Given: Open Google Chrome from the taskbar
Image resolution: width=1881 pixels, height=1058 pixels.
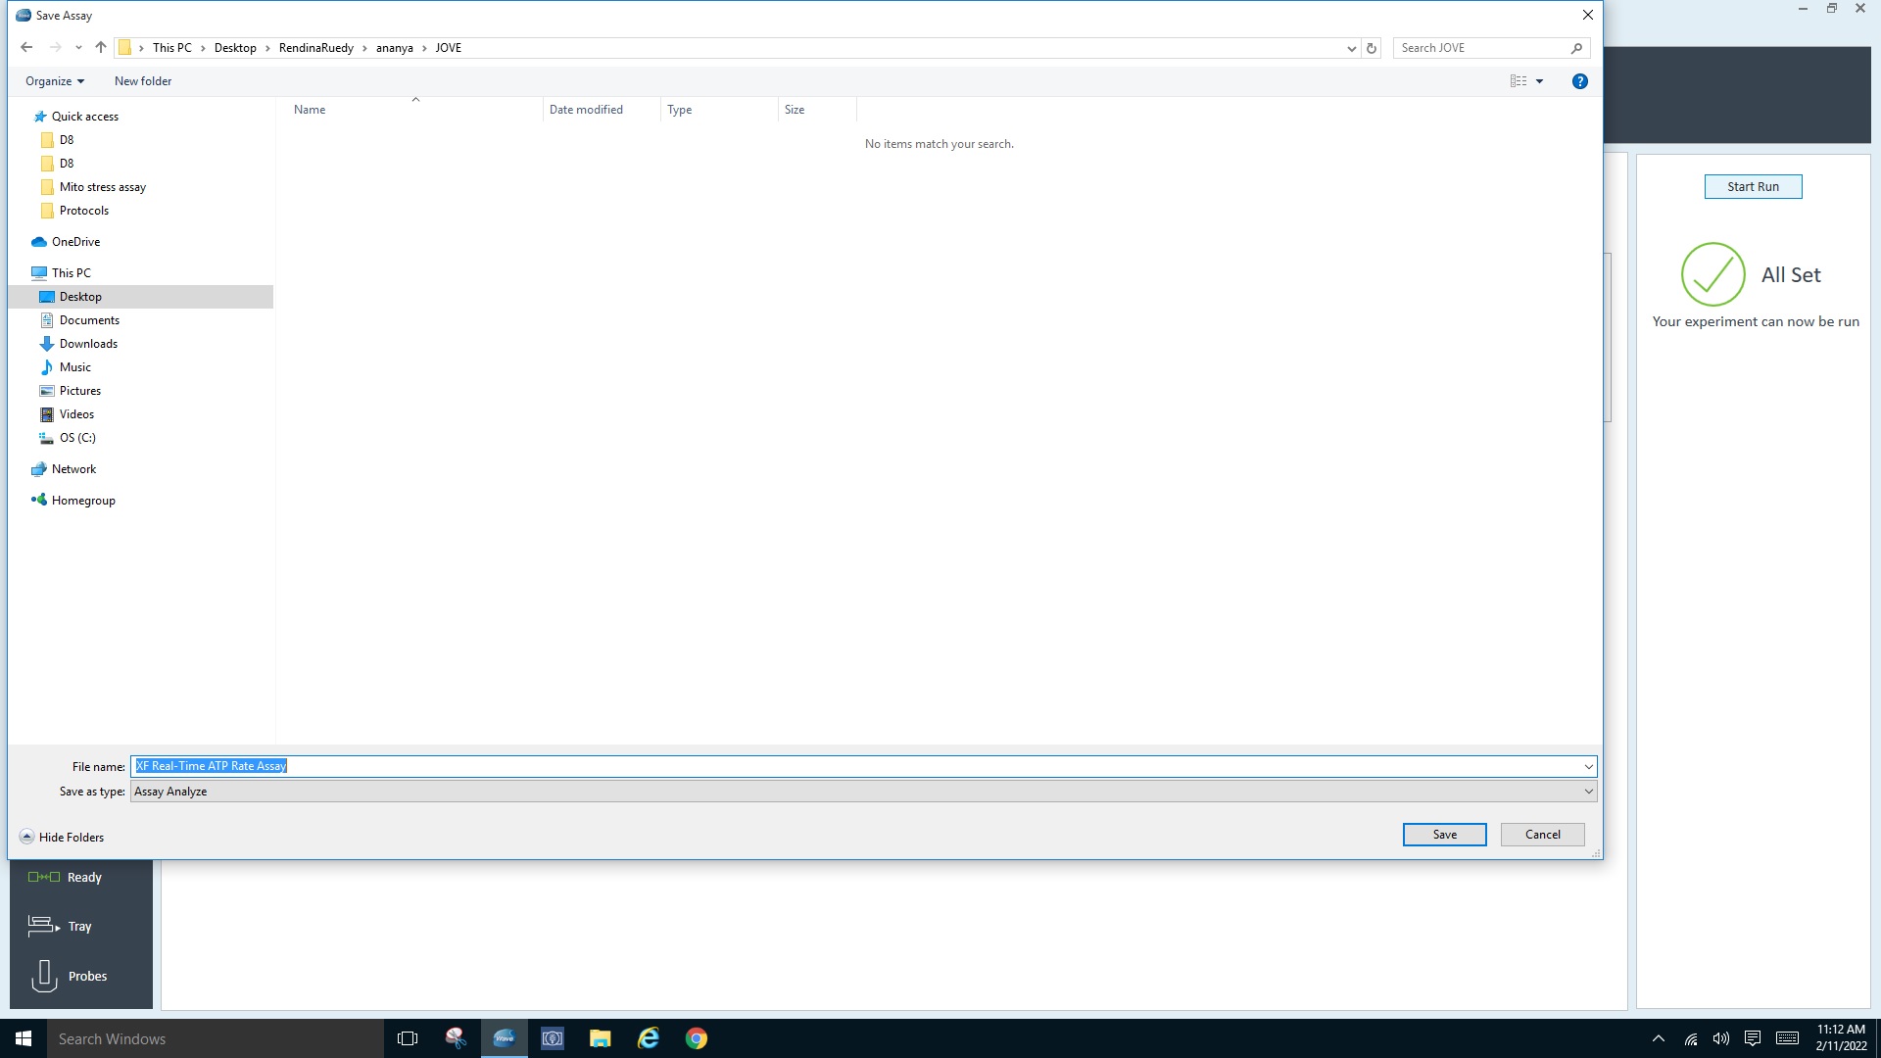Looking at the screenshot, I should 696,1038.
